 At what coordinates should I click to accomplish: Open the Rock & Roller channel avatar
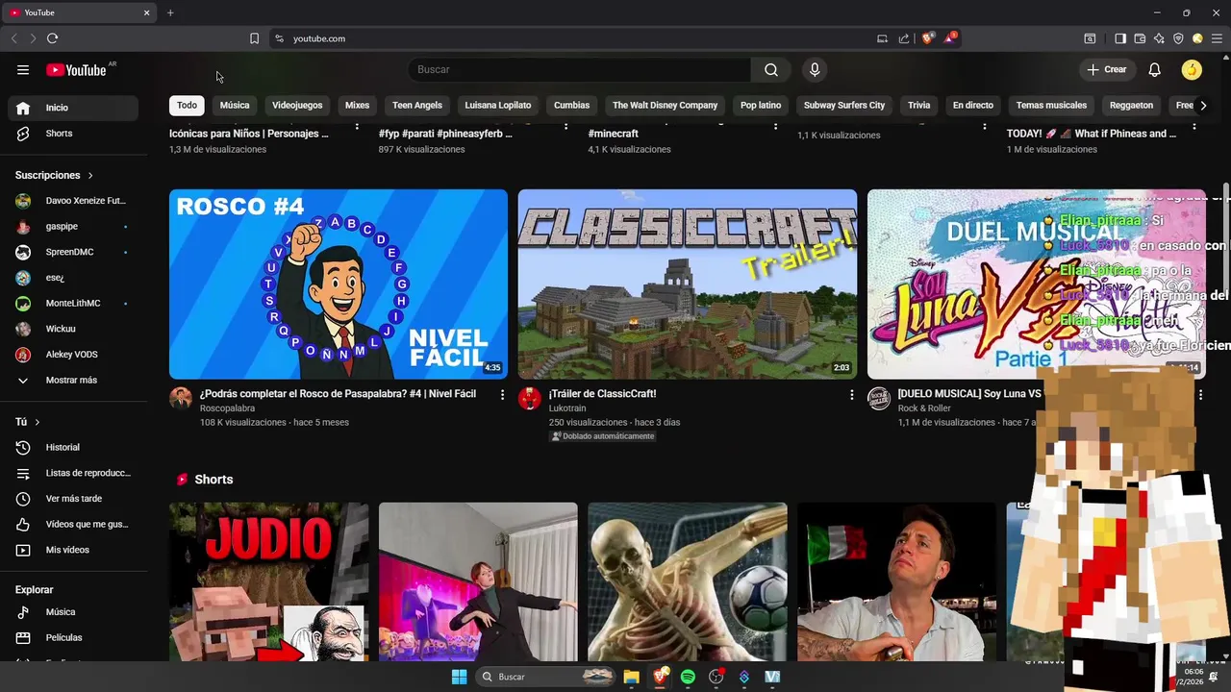tap(879, 398)
